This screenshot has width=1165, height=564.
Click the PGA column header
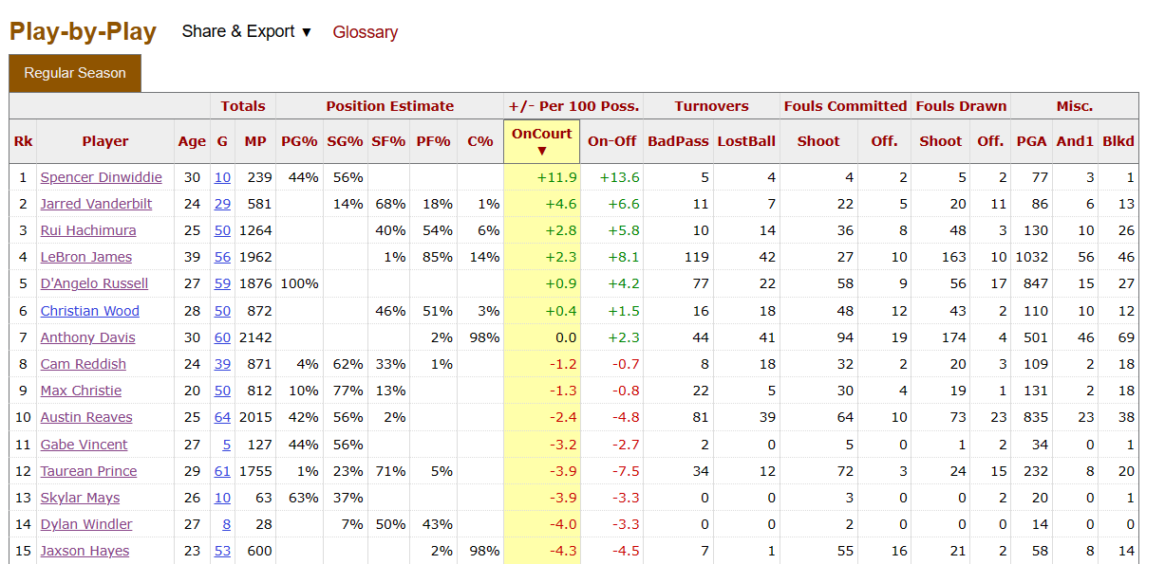click(1031, 141)
